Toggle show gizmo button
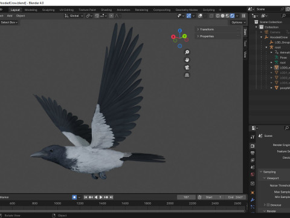 pyautogui.click(x=188, y=16)
